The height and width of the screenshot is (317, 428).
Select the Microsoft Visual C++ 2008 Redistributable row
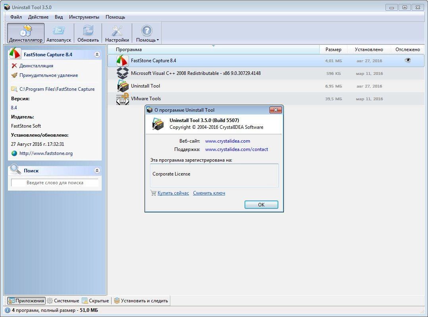coord(266,73)
